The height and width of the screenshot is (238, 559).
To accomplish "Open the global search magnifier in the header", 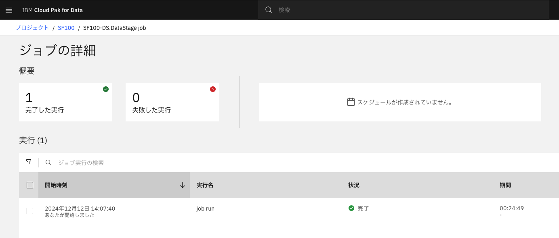I will (x=268, y=10).
